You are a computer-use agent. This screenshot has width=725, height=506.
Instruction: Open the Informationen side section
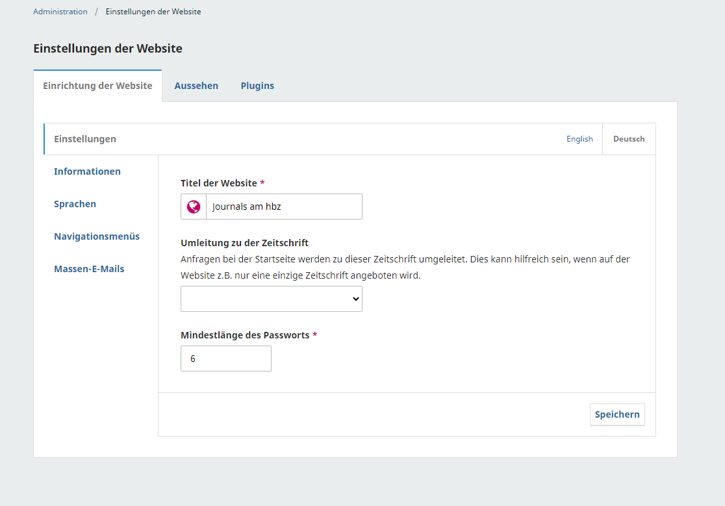click(87, 171)
